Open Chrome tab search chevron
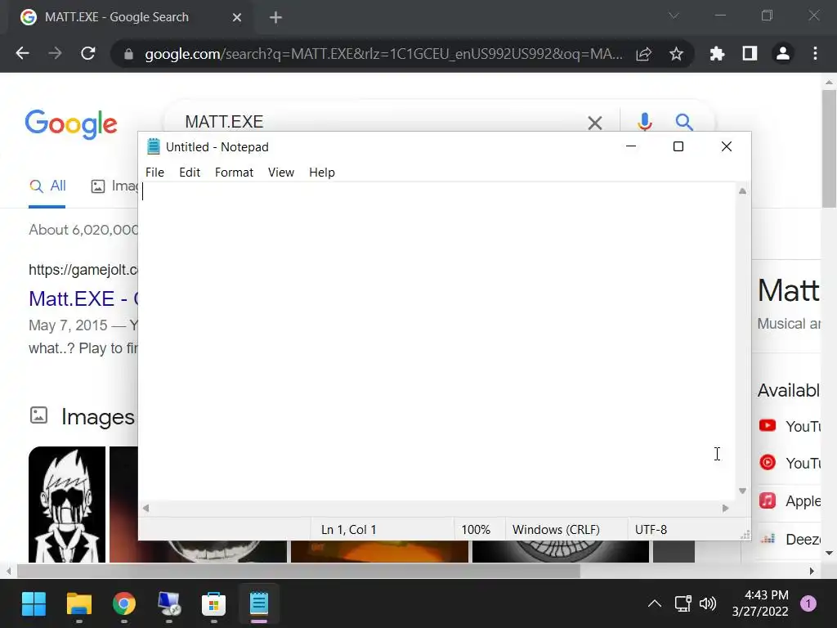837x628 pixels. [x=674, y=16]
